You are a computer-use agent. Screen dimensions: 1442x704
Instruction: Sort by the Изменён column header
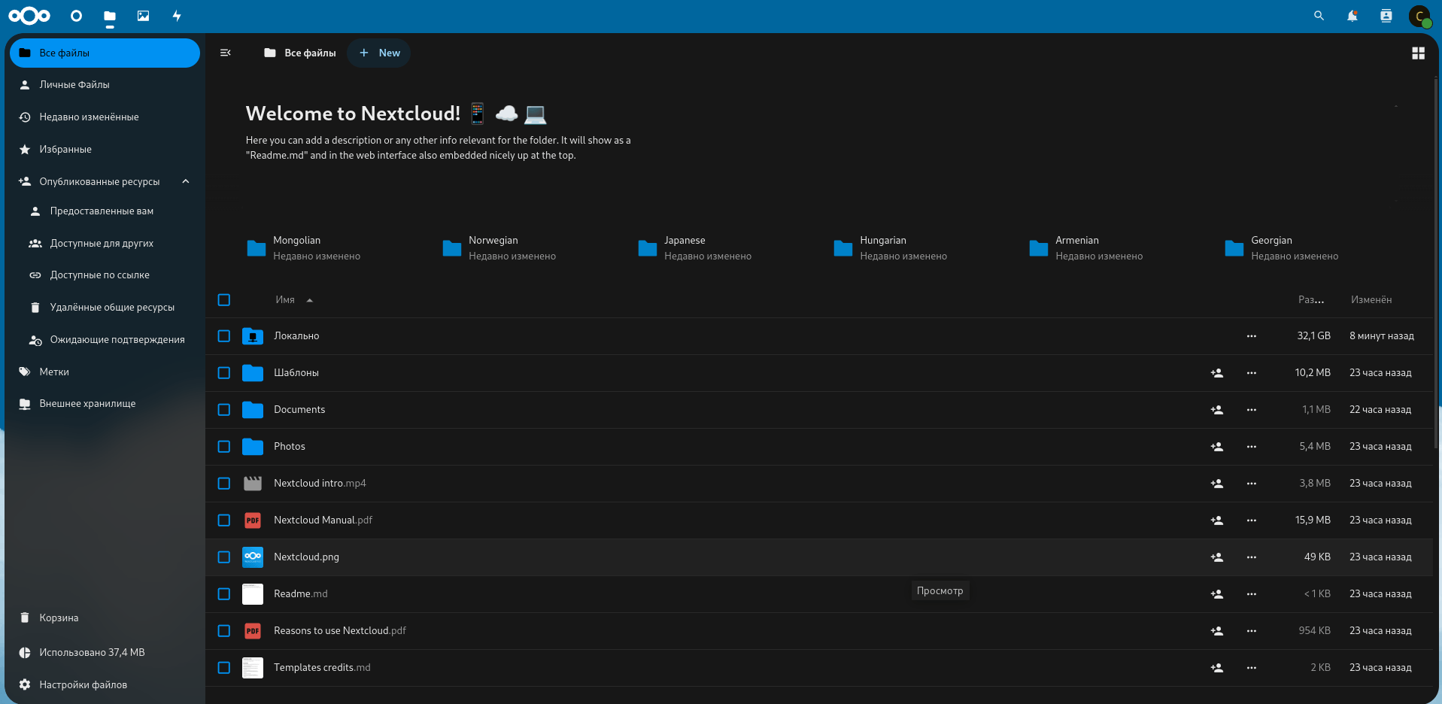point(1371,300)
